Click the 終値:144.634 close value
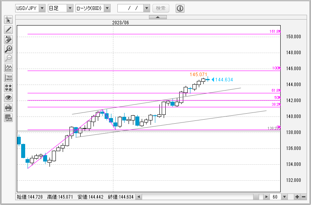The height and width of the screenshot is (205, 311). [121, 197]
